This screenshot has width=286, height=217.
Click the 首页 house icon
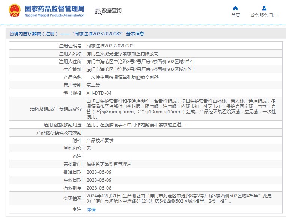[235, 8]
